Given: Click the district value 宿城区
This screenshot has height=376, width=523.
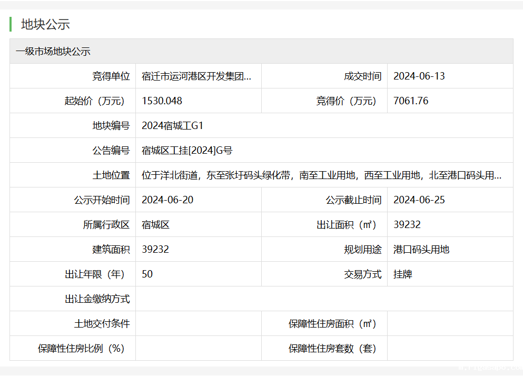Looking at the screenshot, I should 155,225.
